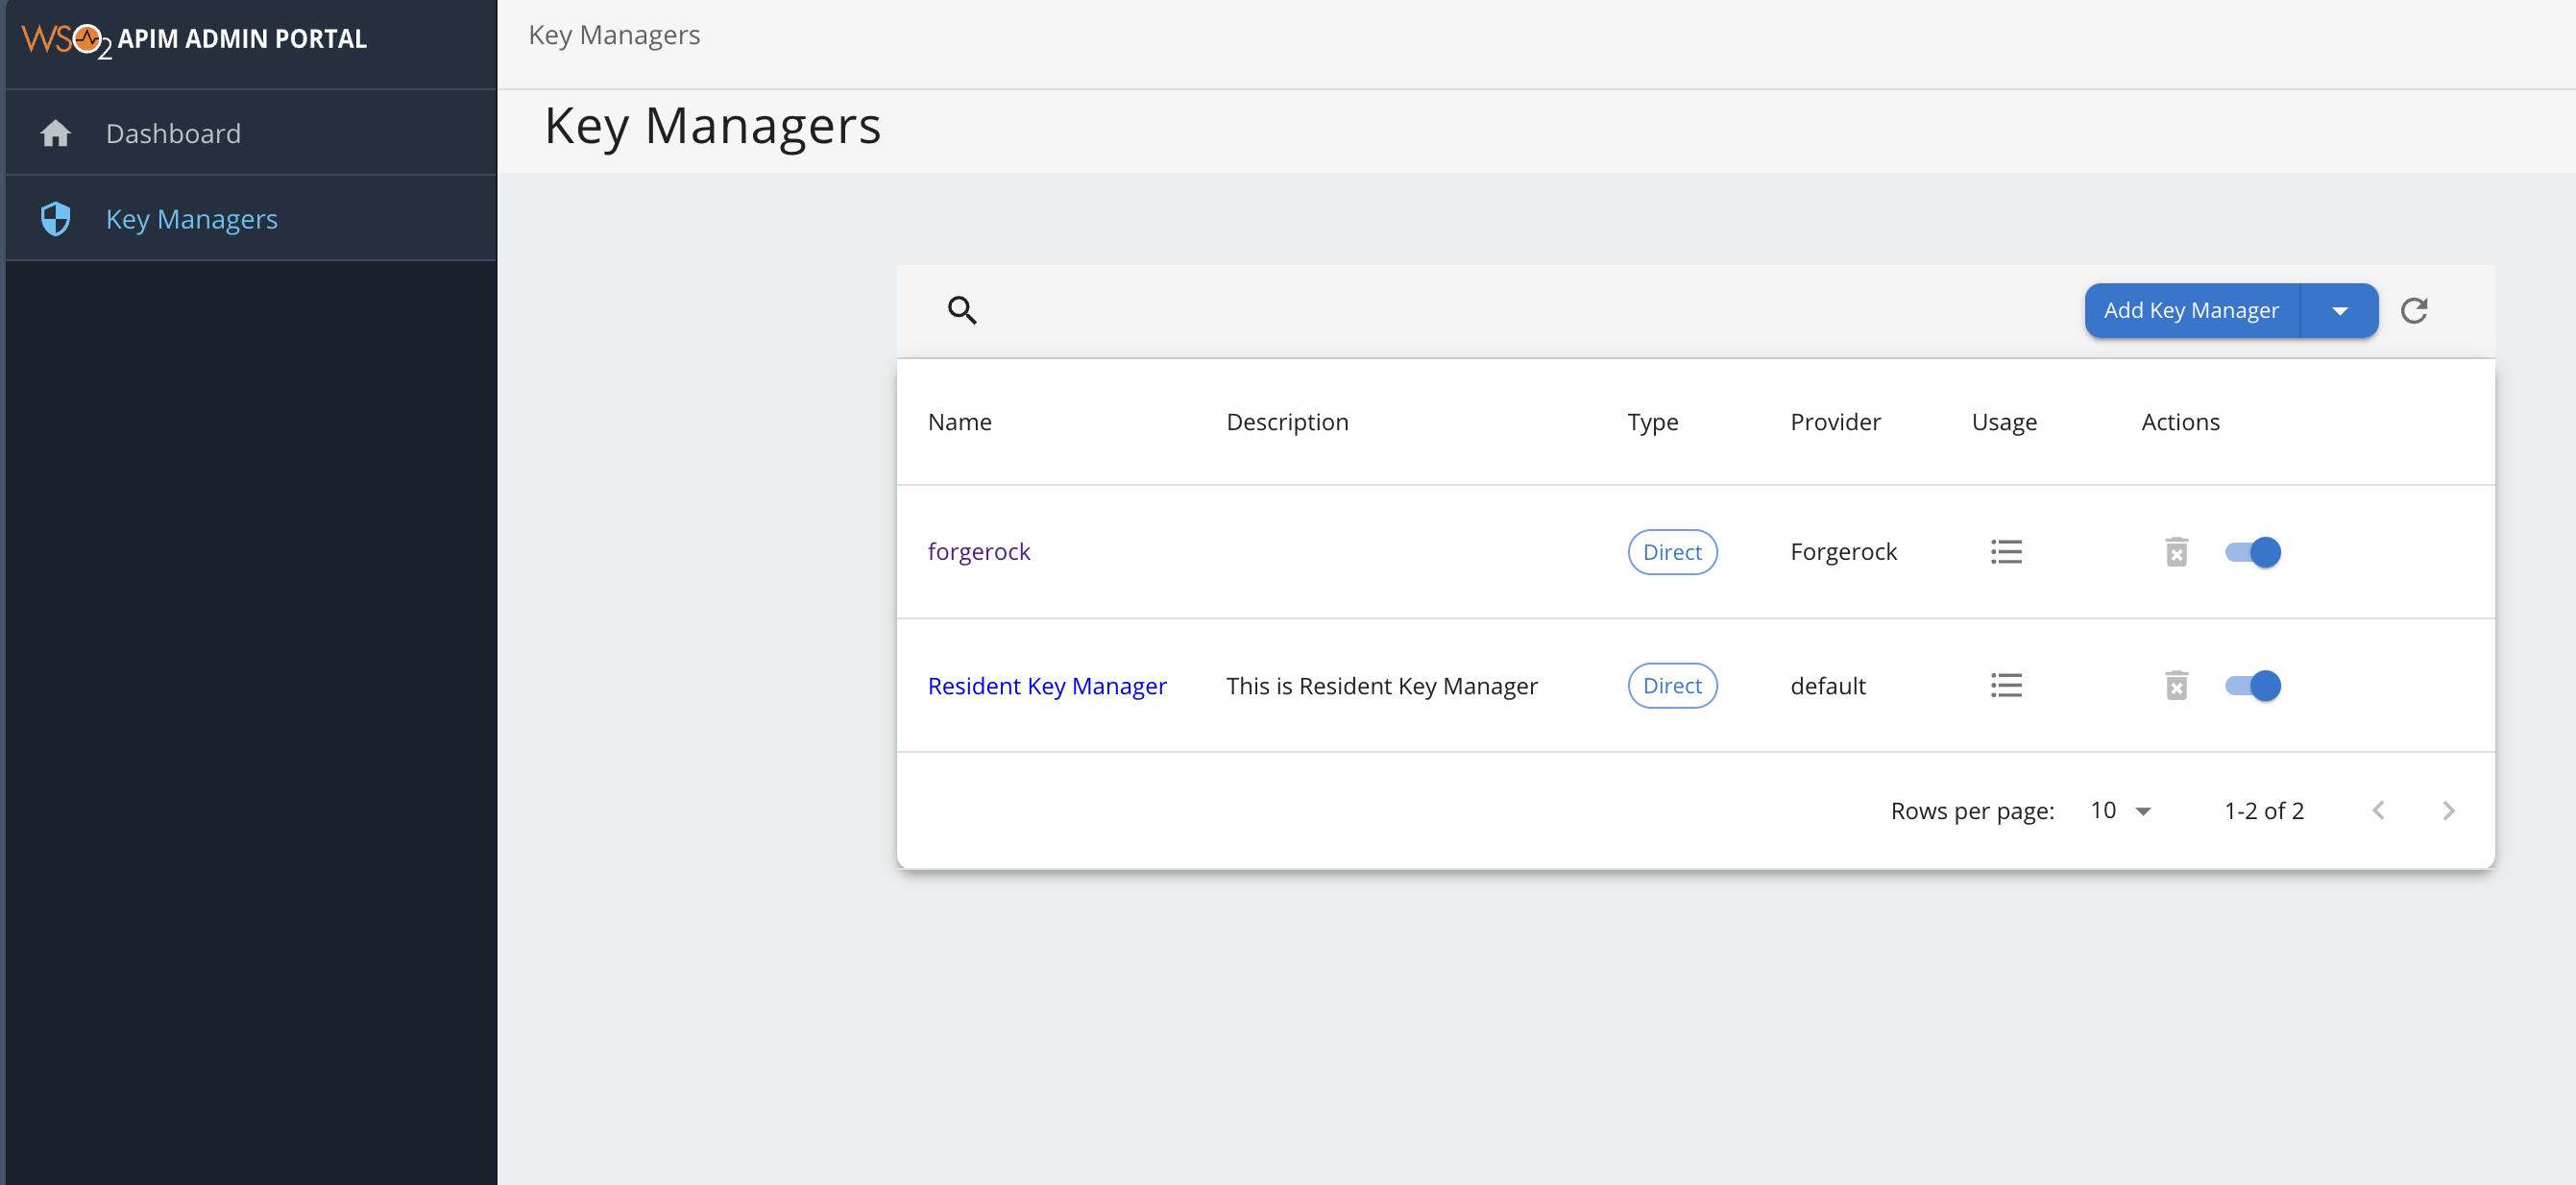
Task: Click the Add Key Manager button
Action: [2190, 310]
